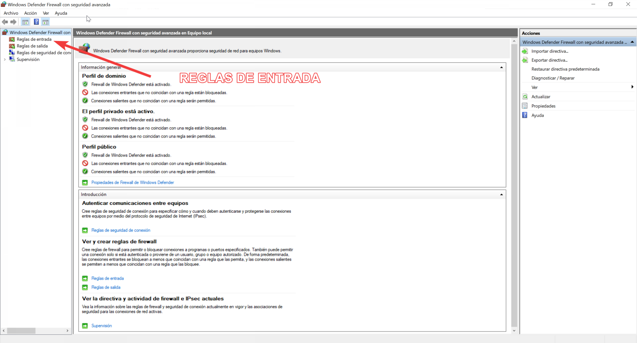637x343 pixels.
Task: Open Reglas de entrada in the left tree
Action: 34,39
